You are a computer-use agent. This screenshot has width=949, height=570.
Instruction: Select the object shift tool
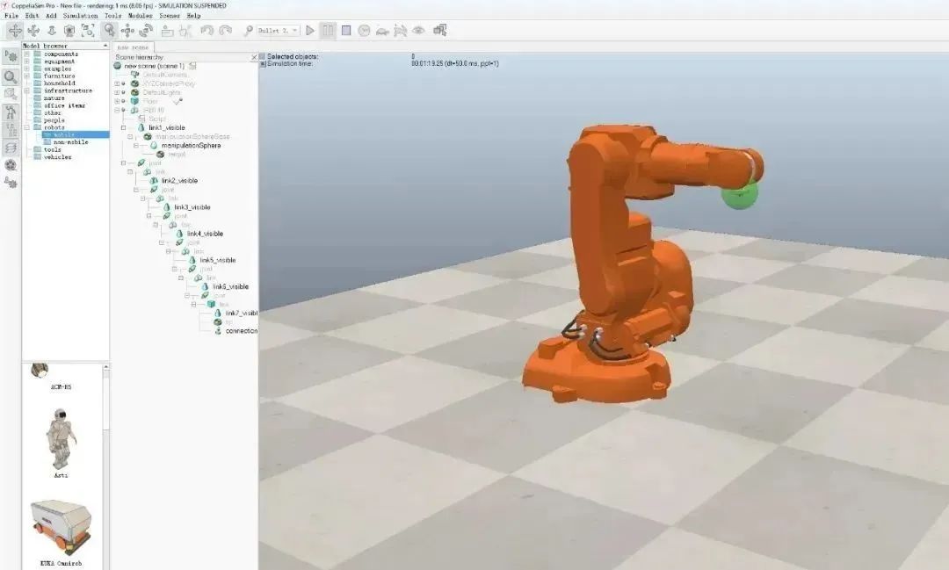click(x=127, y=30)
